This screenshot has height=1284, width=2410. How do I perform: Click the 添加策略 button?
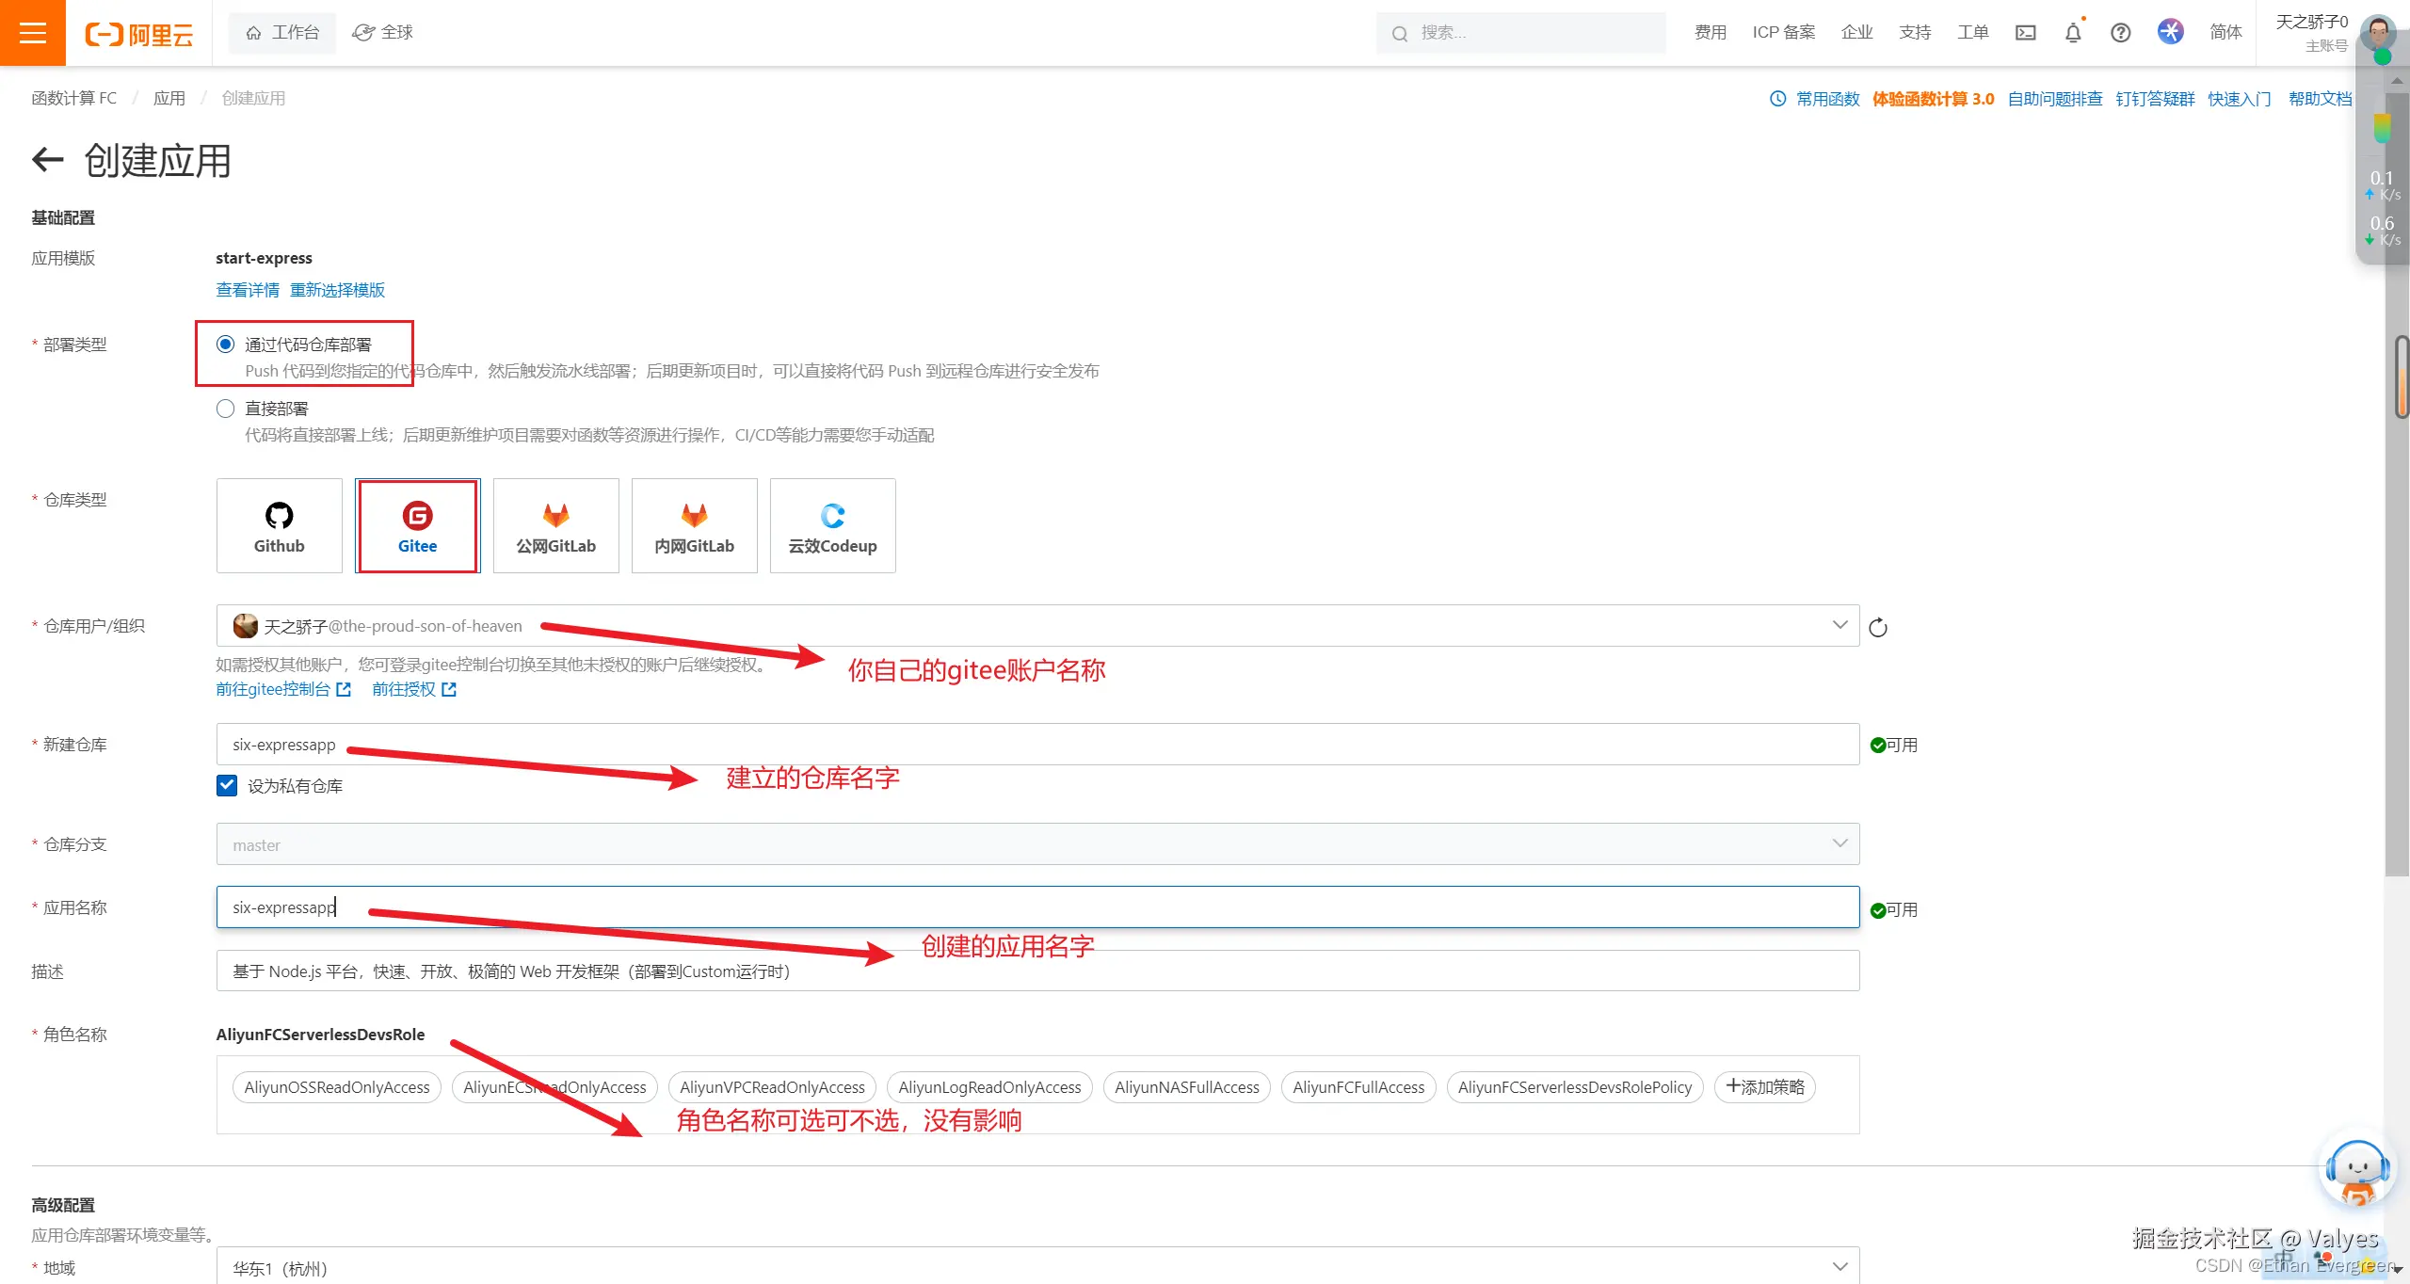click(1765, 1086)
